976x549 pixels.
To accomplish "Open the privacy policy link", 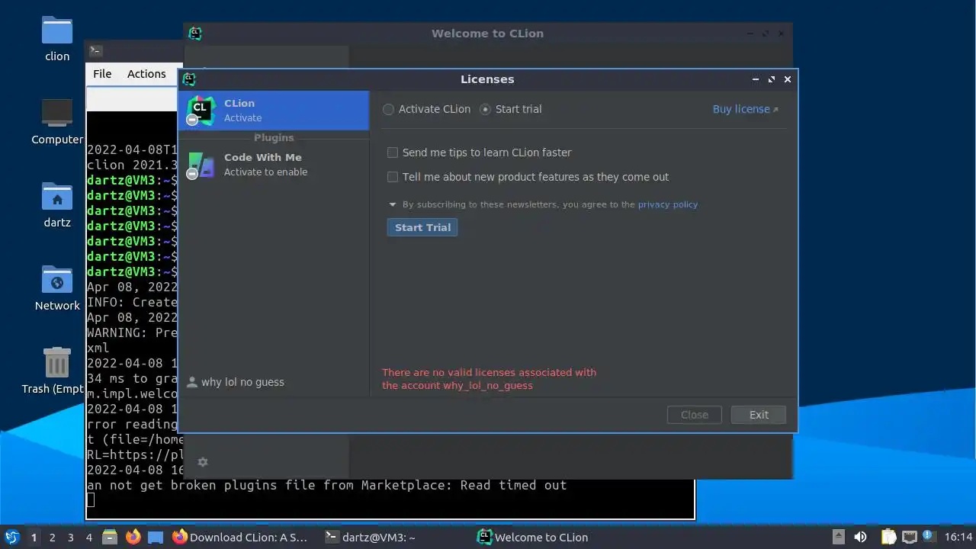I will pyautogui.click(x=668, y=204).
